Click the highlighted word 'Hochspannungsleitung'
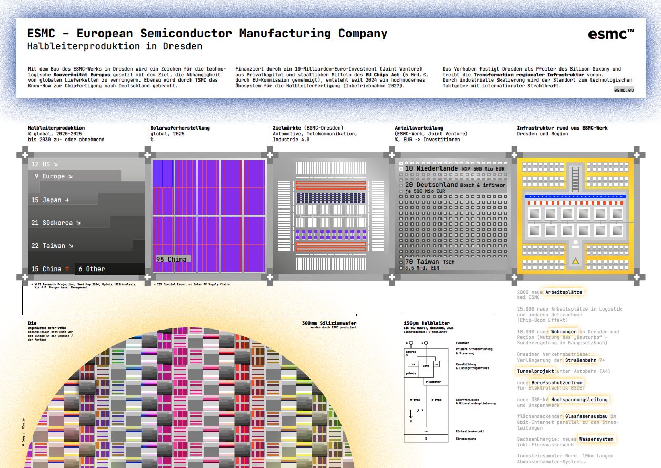Image resolution: width=661 pixels, height=468 pixels. (580, 400)
